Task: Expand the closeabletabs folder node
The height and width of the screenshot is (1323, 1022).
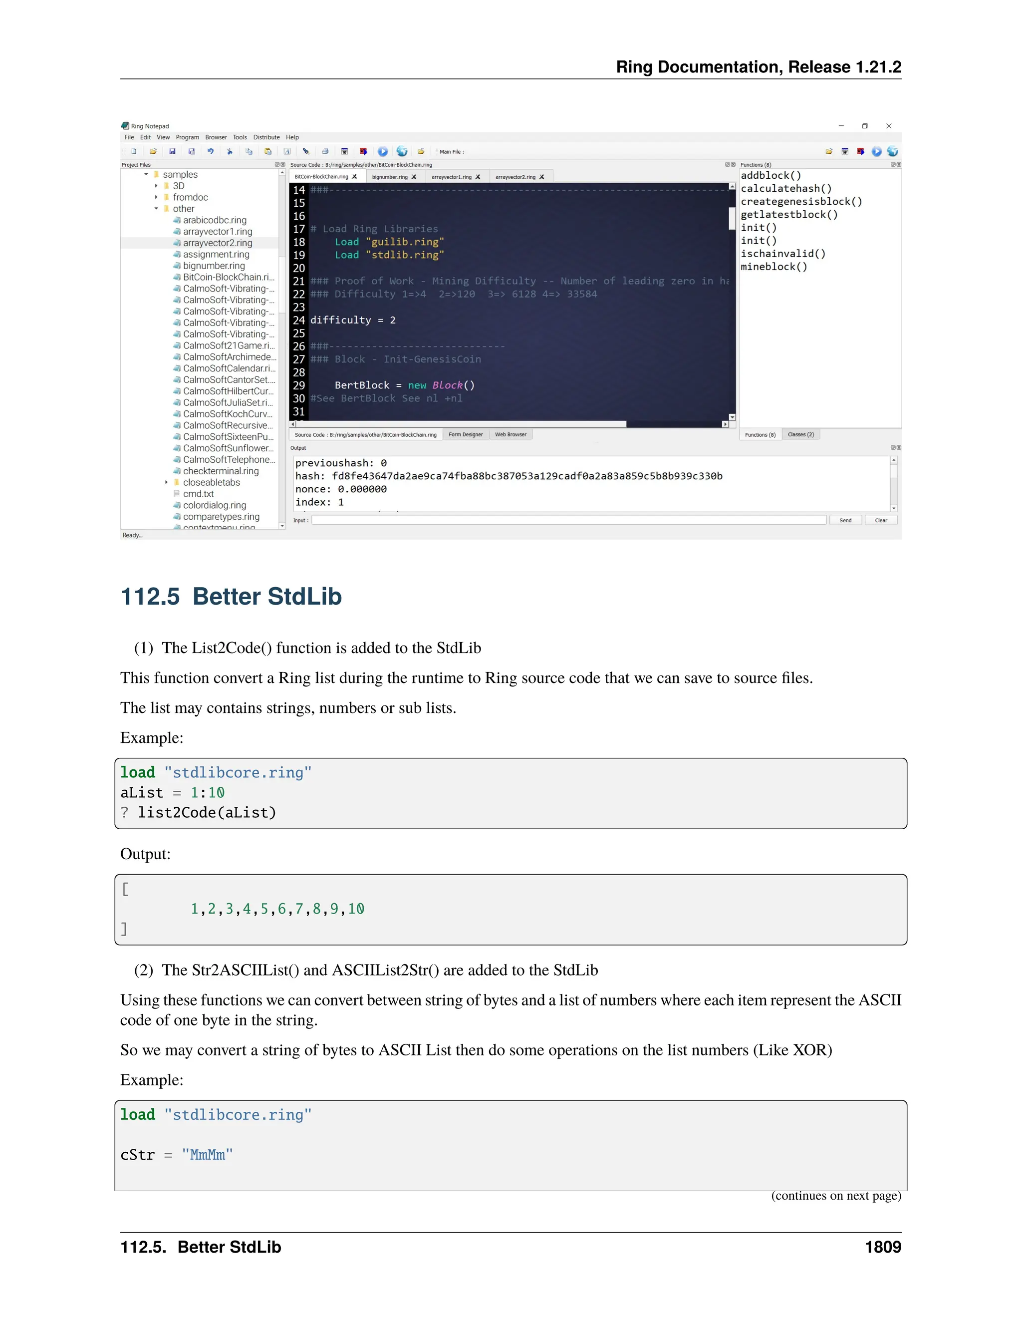Action: 167,482
